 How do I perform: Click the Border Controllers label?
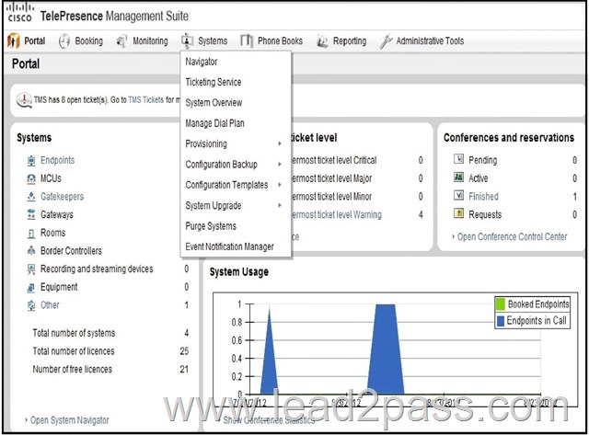71,251
